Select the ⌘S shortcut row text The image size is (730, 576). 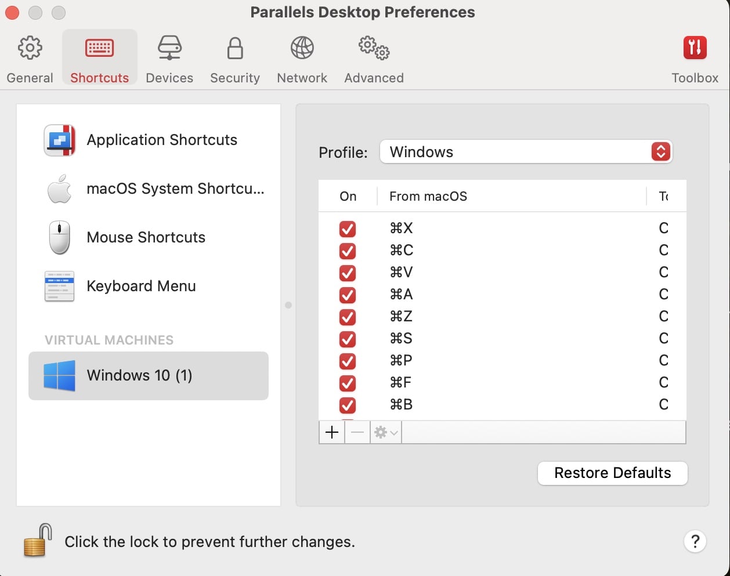pyautogui.click(x=401, y=338)
